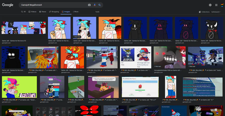
Task: Open the fiery phoenix Roblox thumbnail
Action: (43, 57)
